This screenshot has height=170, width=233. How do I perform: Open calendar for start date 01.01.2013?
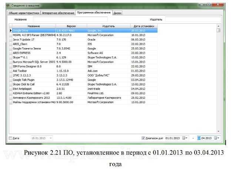185,138
